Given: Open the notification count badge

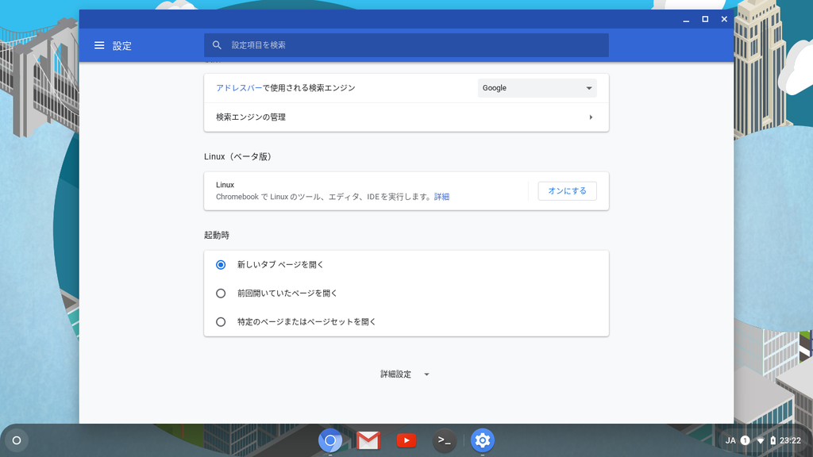Looking at the screenshot, I should pyautogui.click(x=745, y=440).
